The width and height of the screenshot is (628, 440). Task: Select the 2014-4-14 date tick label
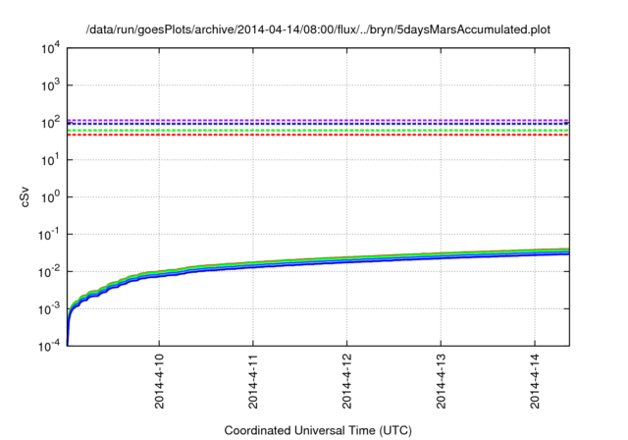pyautogui.click(x=535, y=381)
